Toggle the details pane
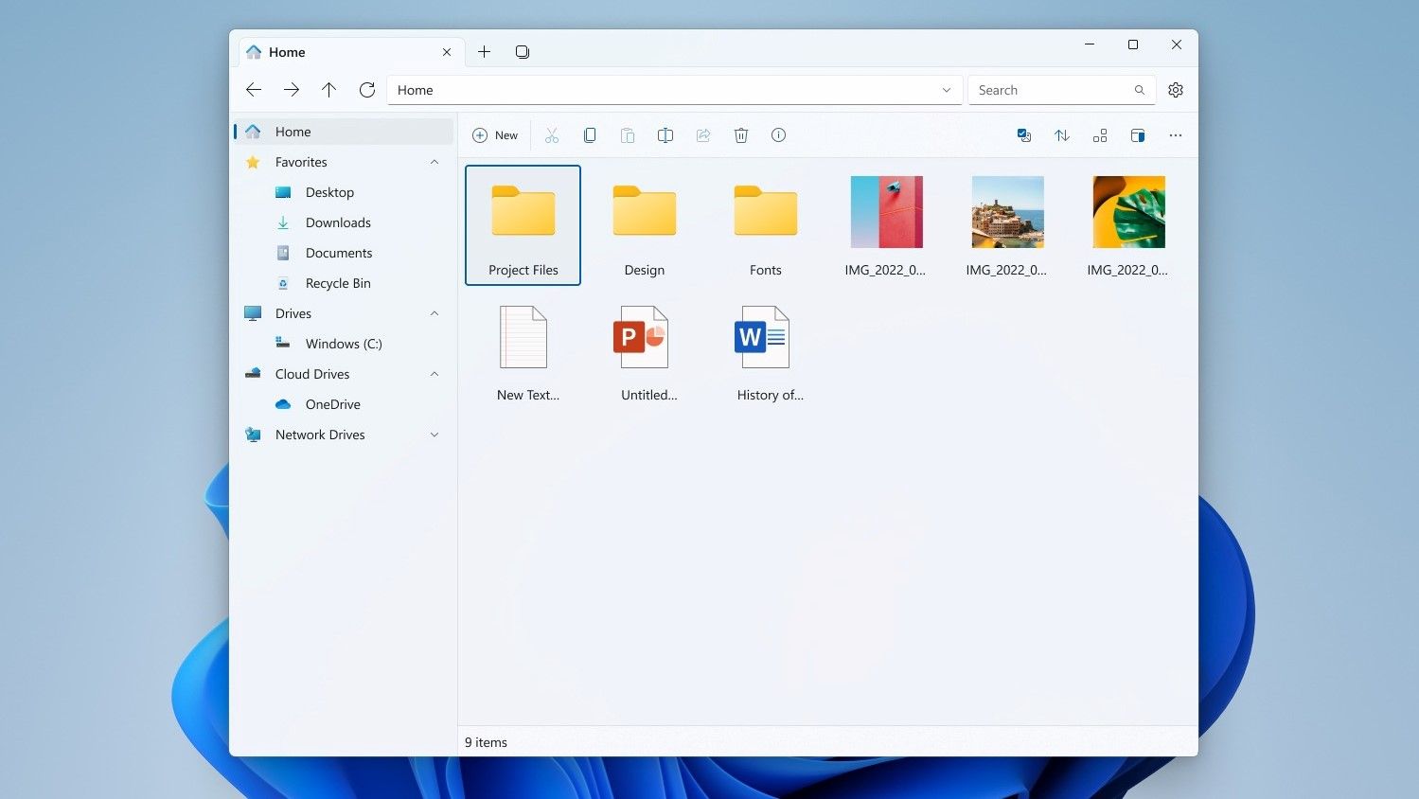Viewport: 1419px width, 799px height. coord(1138,134)
